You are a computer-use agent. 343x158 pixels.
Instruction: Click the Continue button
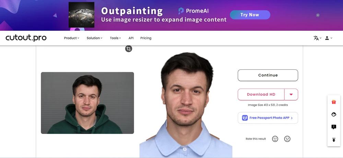pos(268,75)
